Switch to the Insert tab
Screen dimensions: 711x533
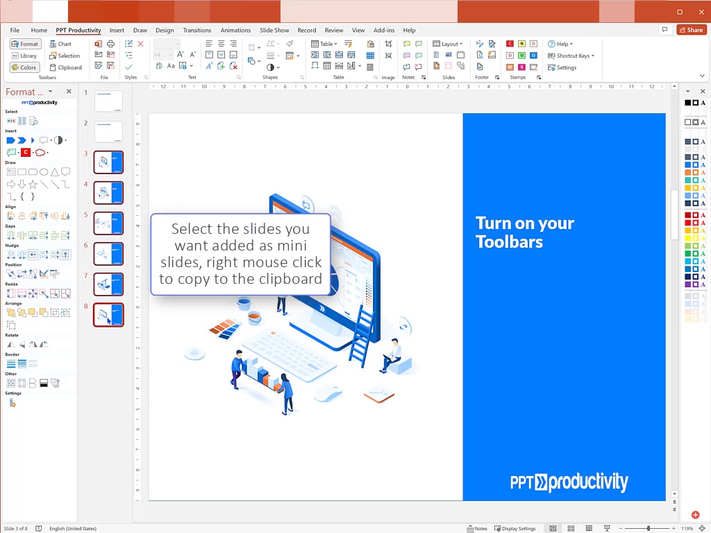117,31
